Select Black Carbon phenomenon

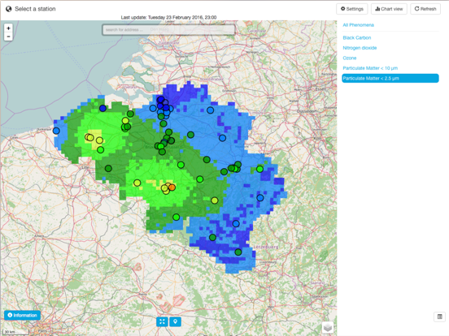coord(357,37)
